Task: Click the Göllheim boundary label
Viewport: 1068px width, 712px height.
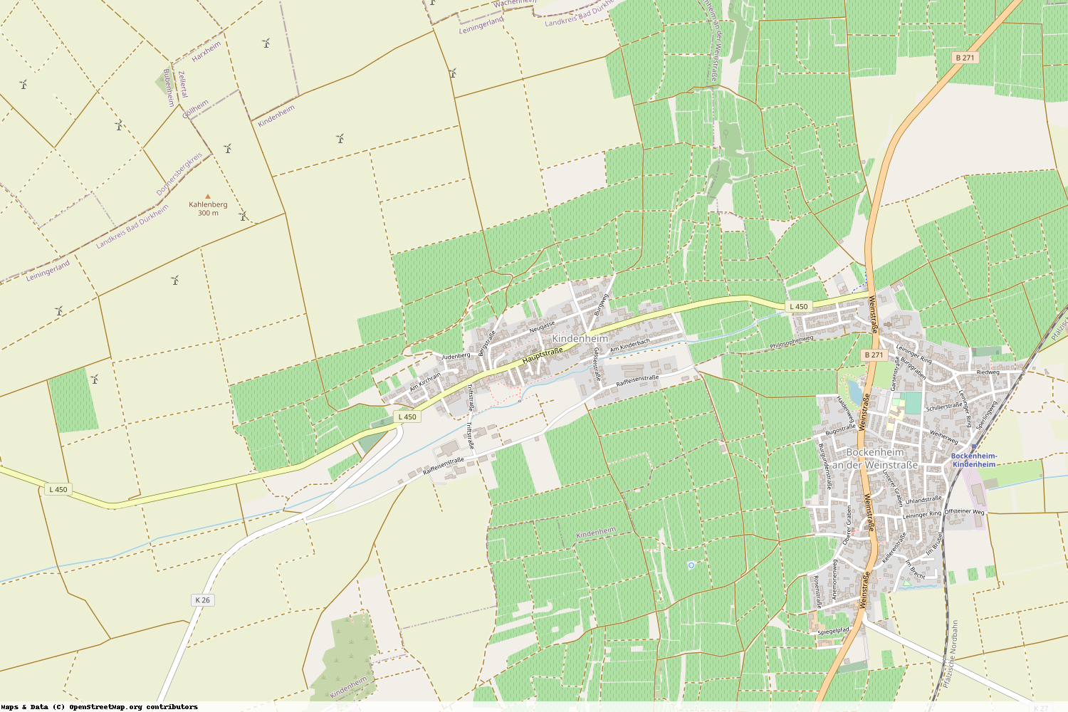Action: (x=196, y=109)
